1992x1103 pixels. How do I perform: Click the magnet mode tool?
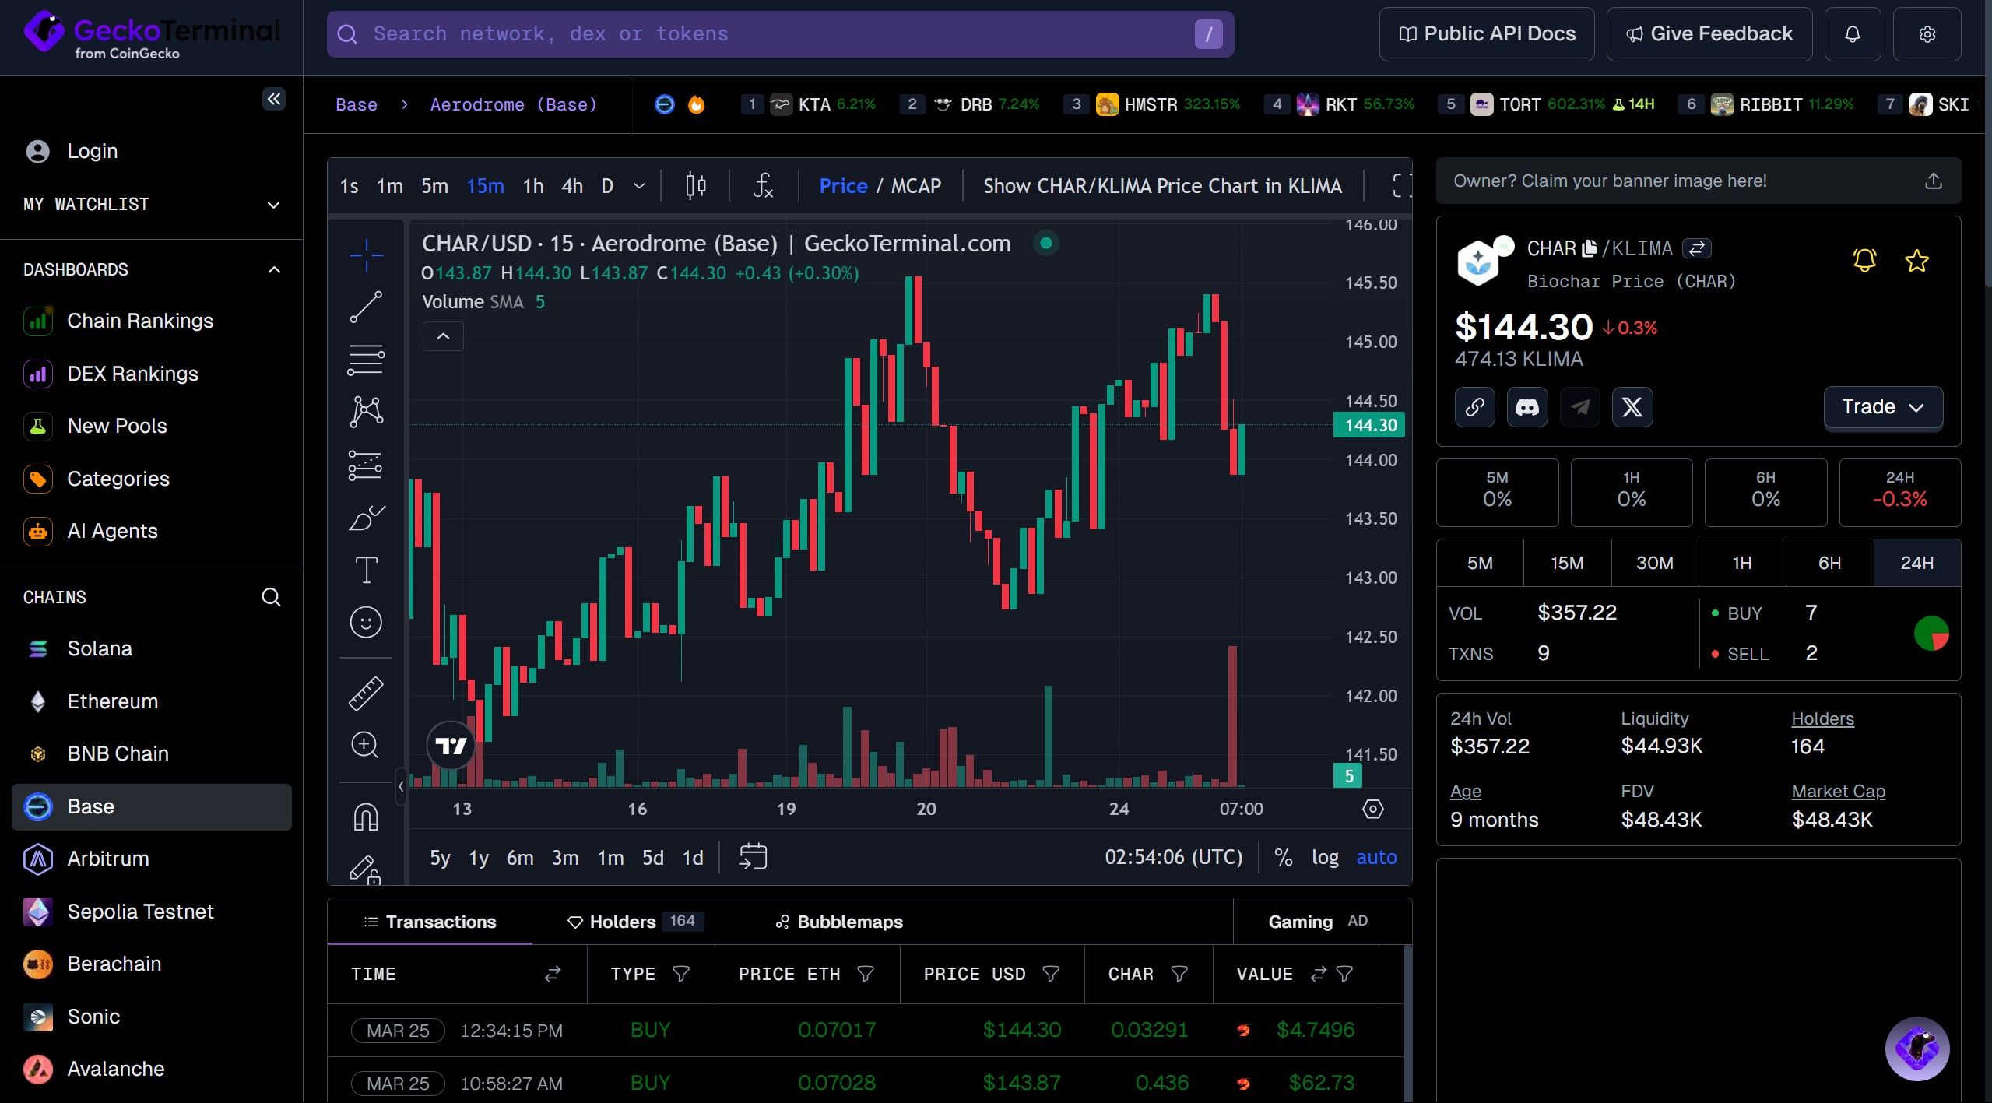pyautogui.click(x=366, y=817)
